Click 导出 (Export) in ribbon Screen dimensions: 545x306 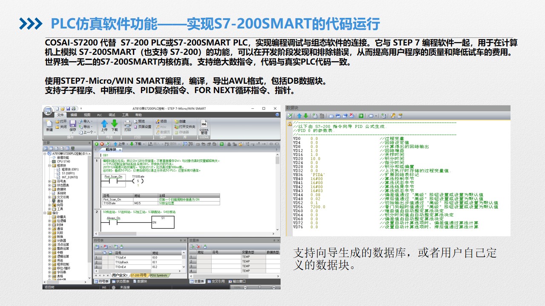86,127
